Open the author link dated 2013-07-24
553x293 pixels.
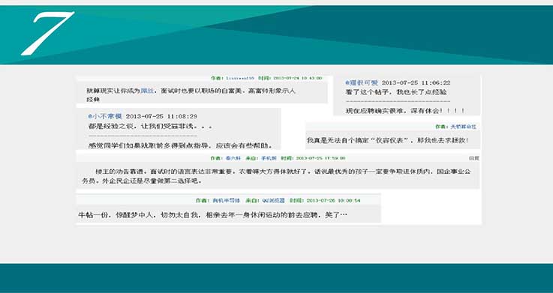(240, 78)
